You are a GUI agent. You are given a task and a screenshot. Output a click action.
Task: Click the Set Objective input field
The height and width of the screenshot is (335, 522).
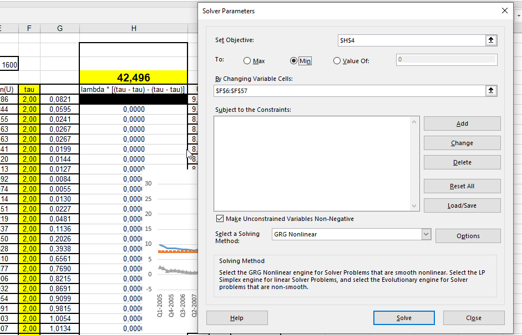[410, 40]
